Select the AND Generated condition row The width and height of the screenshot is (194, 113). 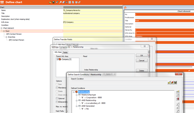(x=88, y=106)
